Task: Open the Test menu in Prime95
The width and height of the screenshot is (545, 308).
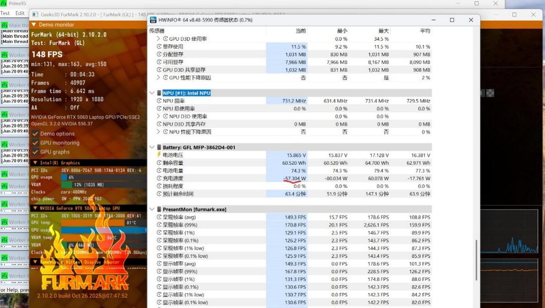Action: coord(5,13)
